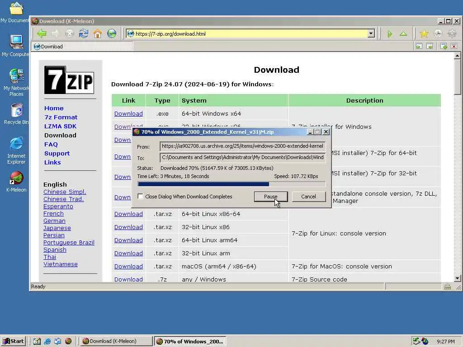Open the Start menu

pos(14,341)
